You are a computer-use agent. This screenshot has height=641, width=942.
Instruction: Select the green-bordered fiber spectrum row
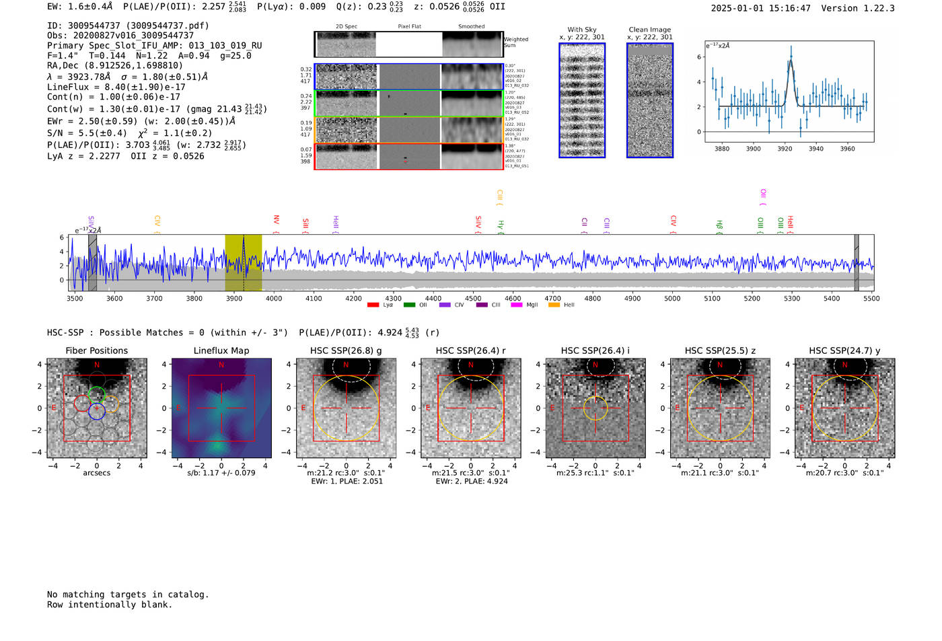(x=408, y=103)
